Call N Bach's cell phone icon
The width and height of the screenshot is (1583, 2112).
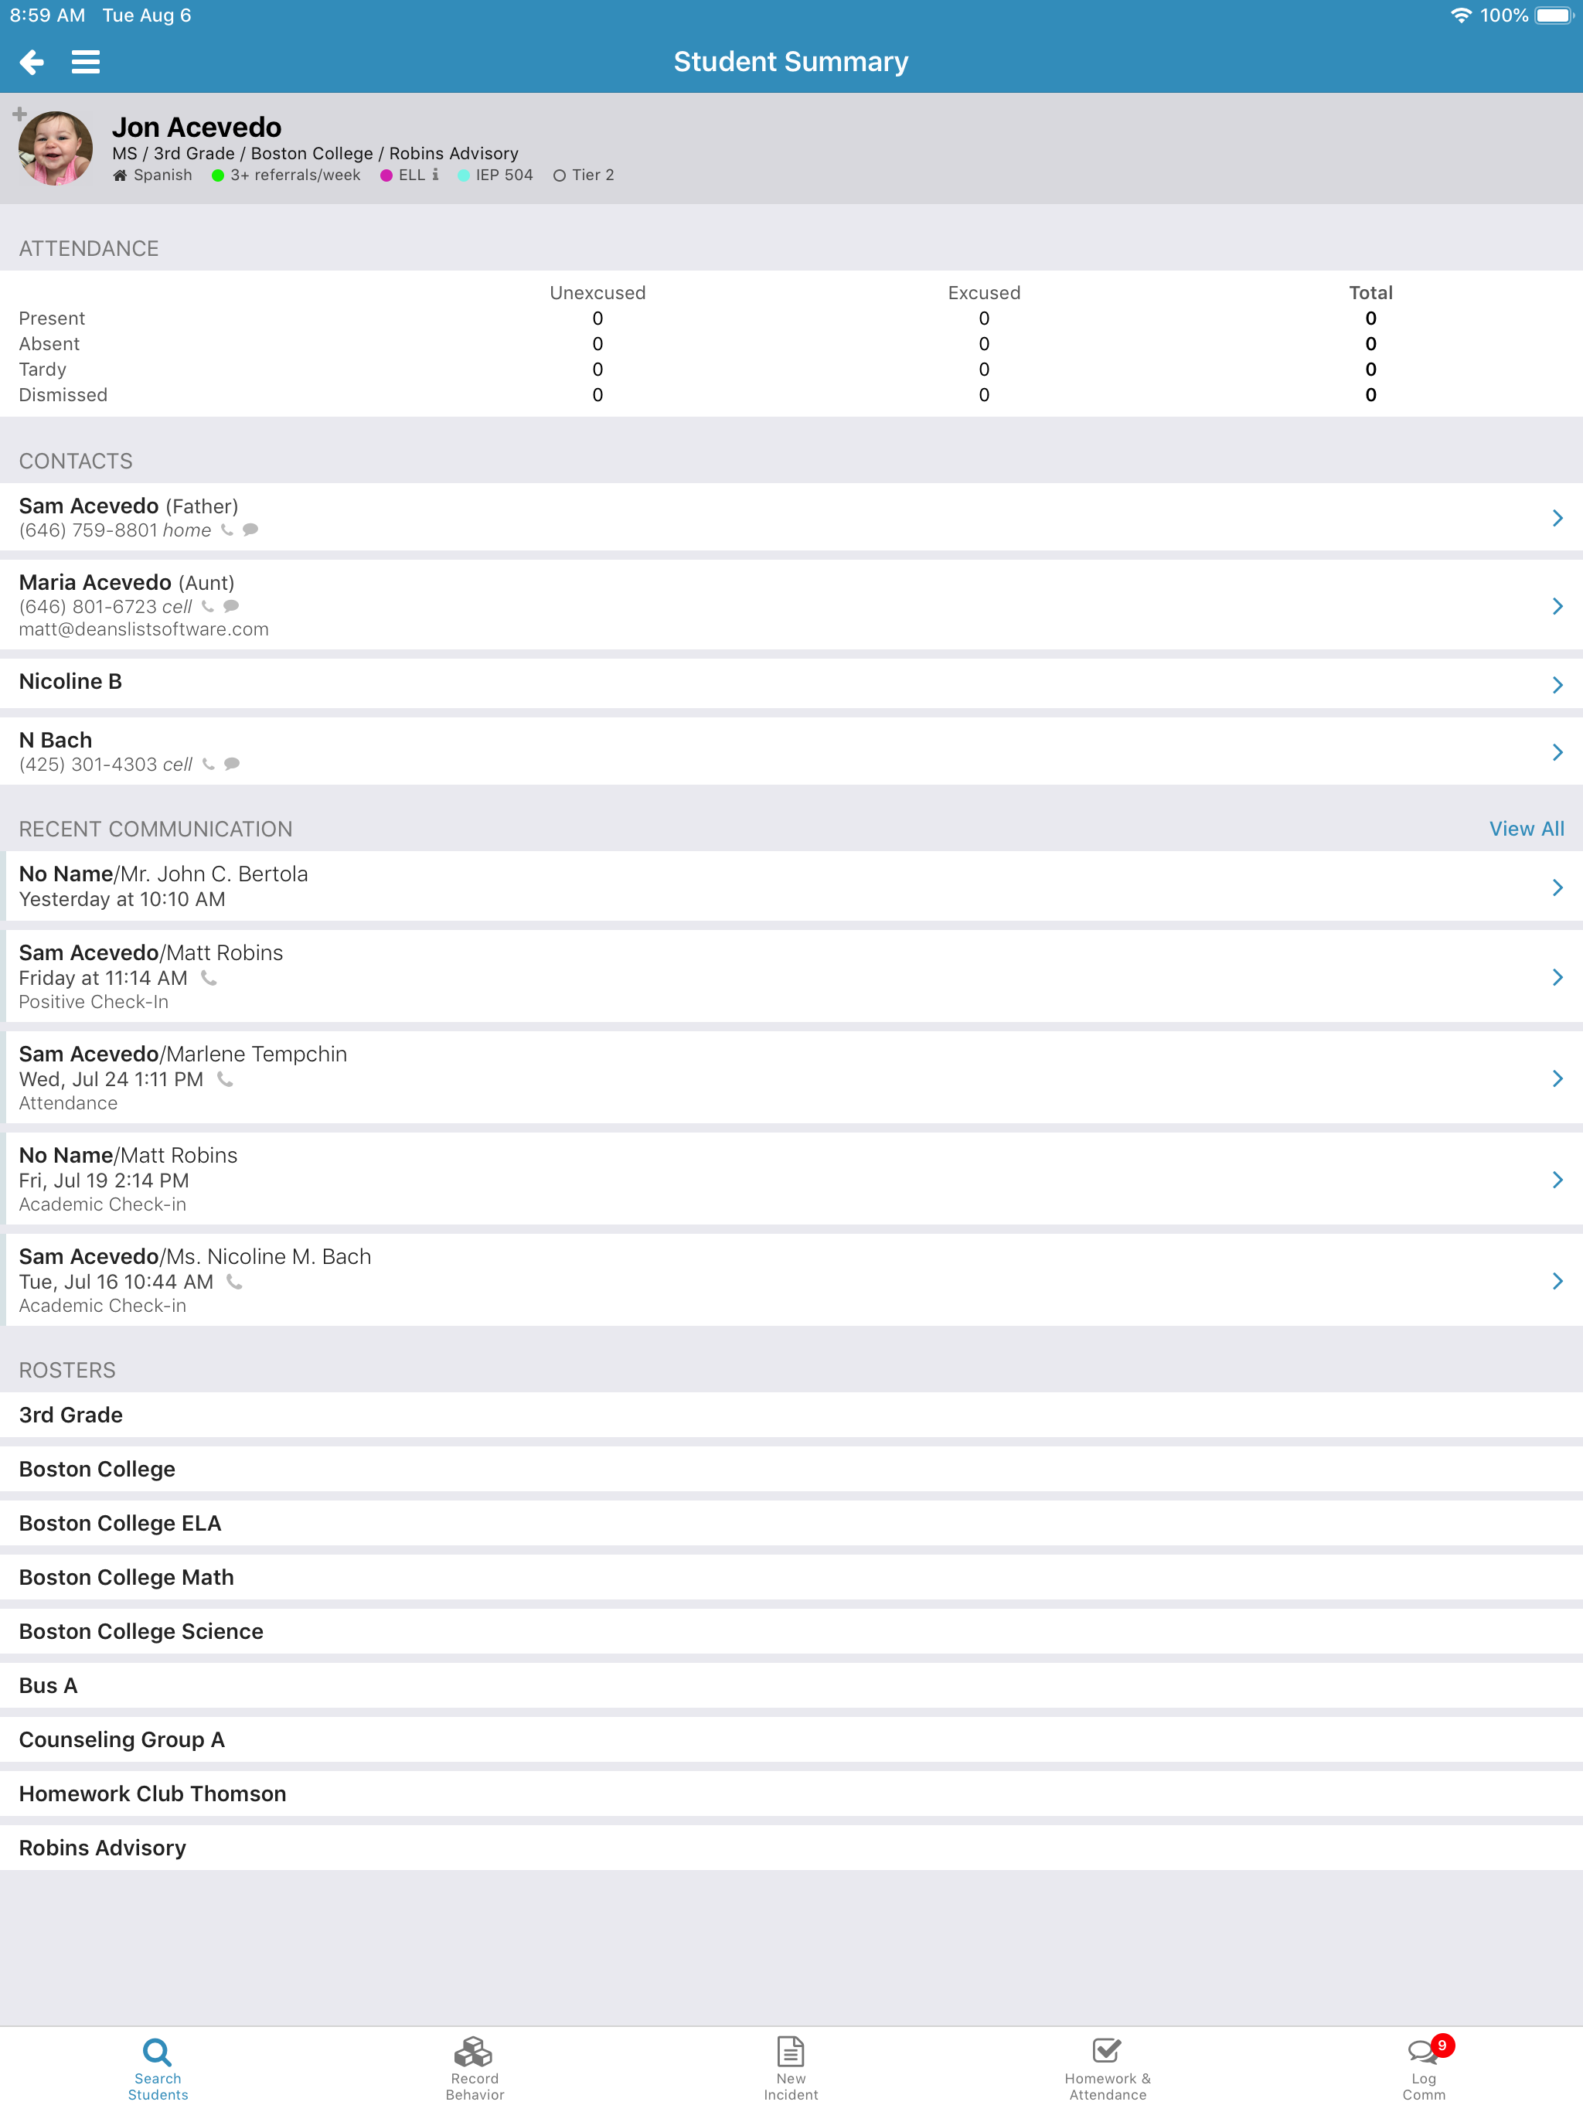click(x=208, y=764)
